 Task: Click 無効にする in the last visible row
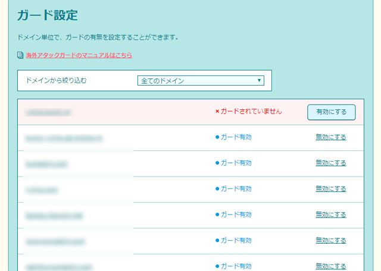click(x=330, y=266)
